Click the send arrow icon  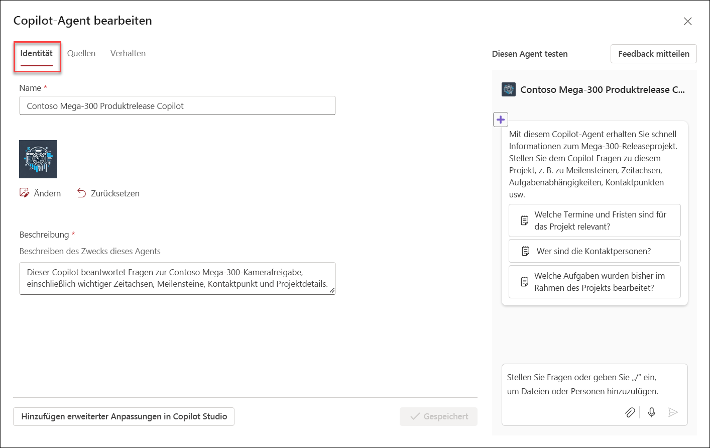673,412
